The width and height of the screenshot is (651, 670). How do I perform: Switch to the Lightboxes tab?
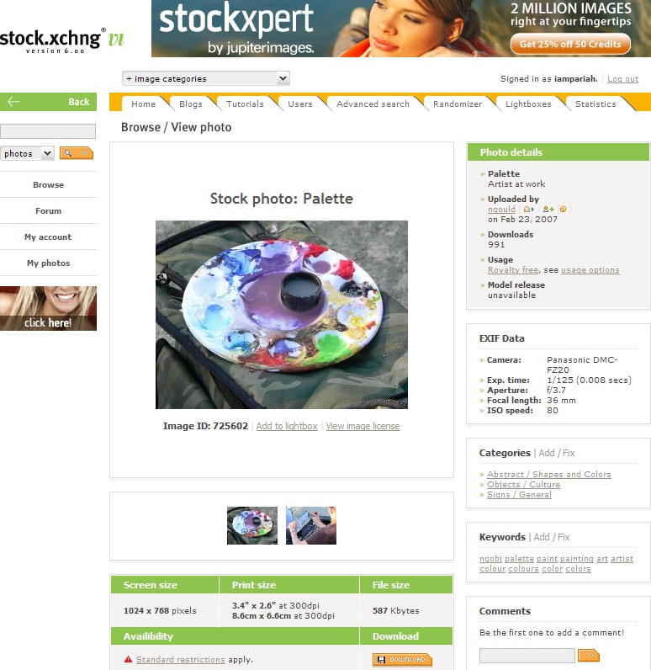click(x=528, y=104)
